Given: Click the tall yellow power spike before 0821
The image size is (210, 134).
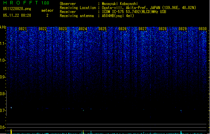Looking at the screenshot, I should click(x=11, y=131).
